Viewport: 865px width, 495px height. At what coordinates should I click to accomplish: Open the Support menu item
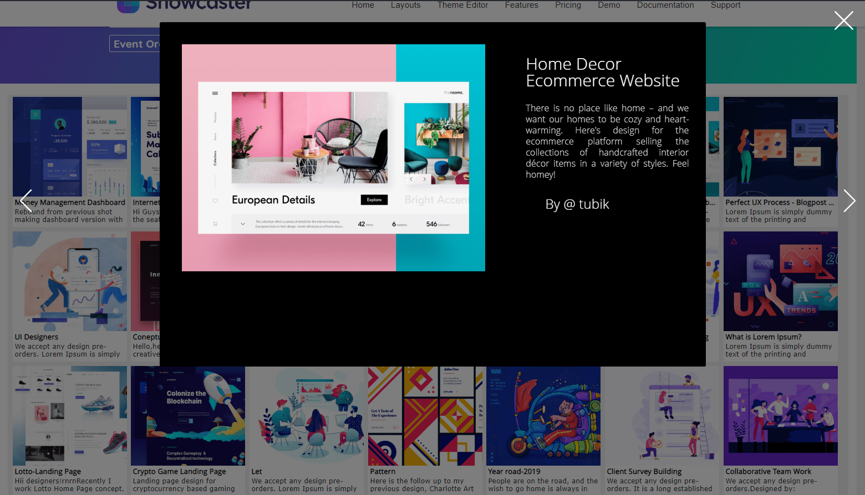(x=725, y=5)
